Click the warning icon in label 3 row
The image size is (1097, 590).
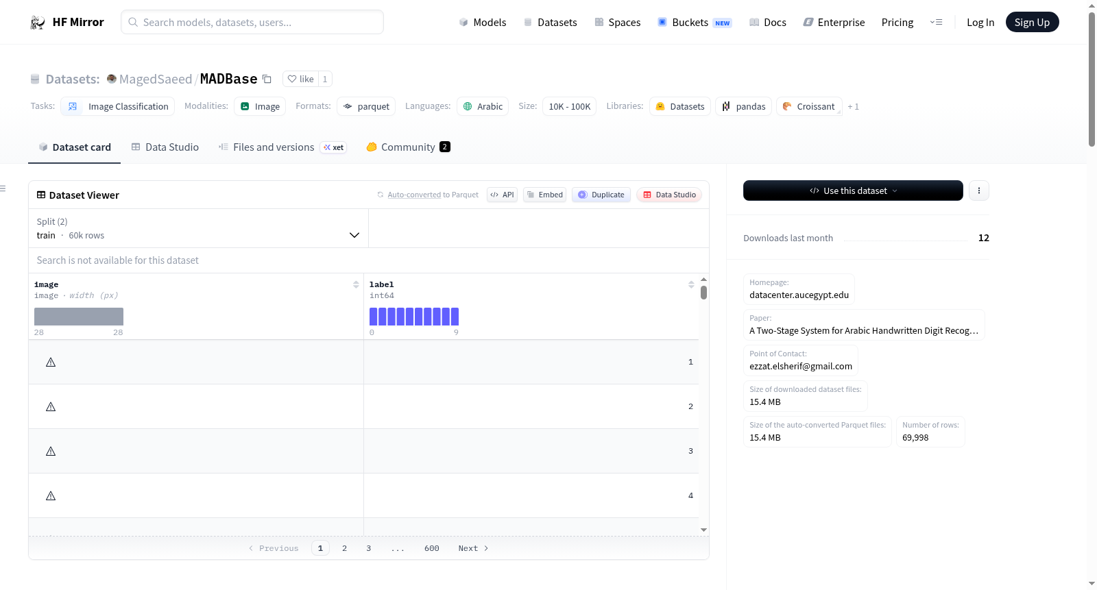pos(51,451)
